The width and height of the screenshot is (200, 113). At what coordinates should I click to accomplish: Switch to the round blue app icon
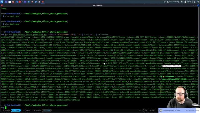pyautogui.click(x=36, y=2)
